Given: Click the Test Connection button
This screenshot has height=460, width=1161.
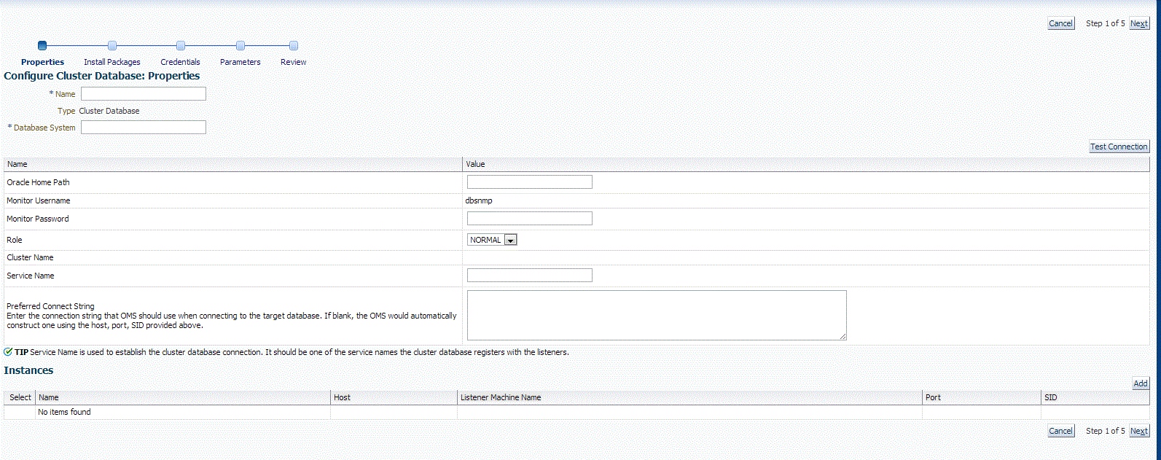Looking at the screenshot, I should tap(1119, 147).
